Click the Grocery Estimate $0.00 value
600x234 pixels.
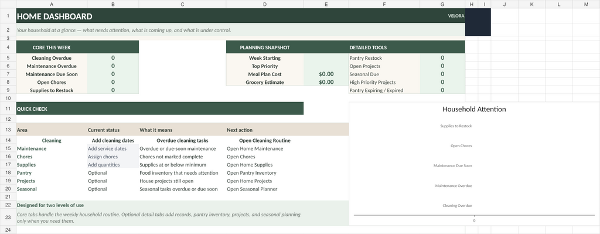tap(326, 82)
